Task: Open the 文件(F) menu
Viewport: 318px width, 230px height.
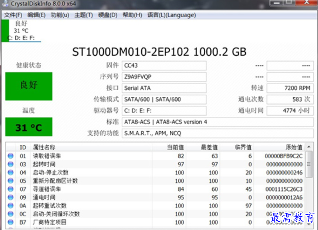Action: tap(13, 15)
